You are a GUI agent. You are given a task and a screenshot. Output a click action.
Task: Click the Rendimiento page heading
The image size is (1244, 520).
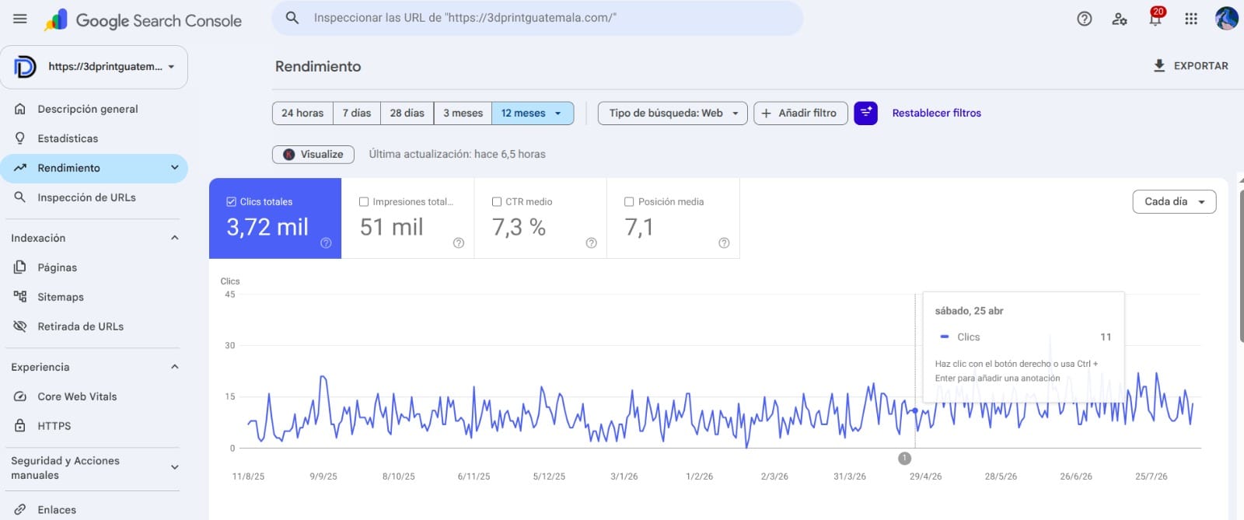318,67
